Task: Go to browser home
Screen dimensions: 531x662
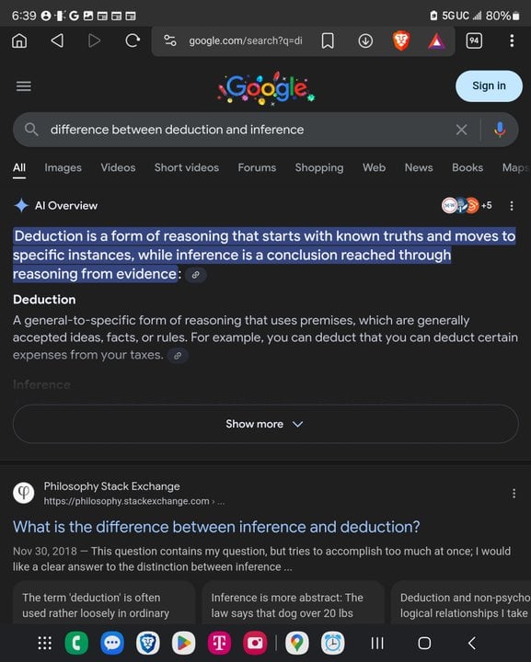Action: point(19,40)
